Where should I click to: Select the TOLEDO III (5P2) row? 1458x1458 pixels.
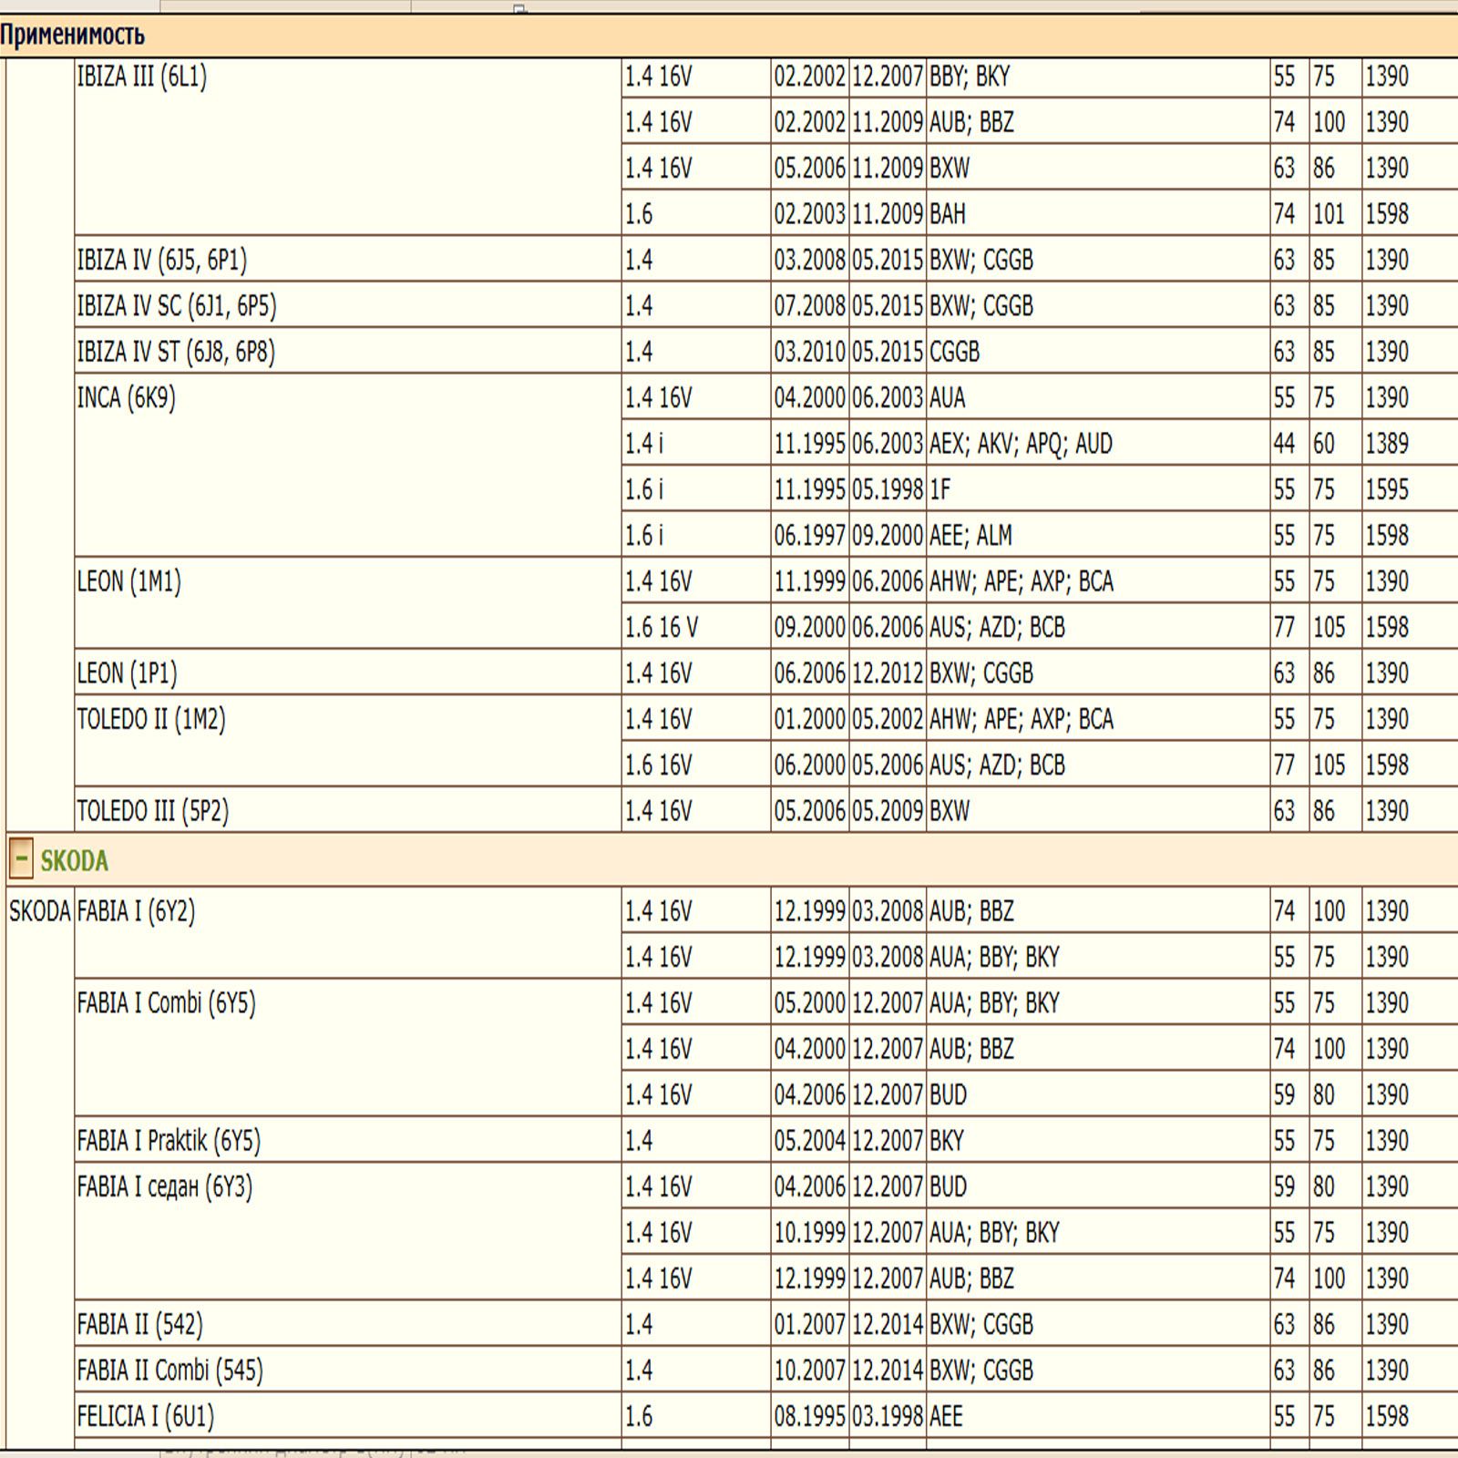click(x=153, y=811)
